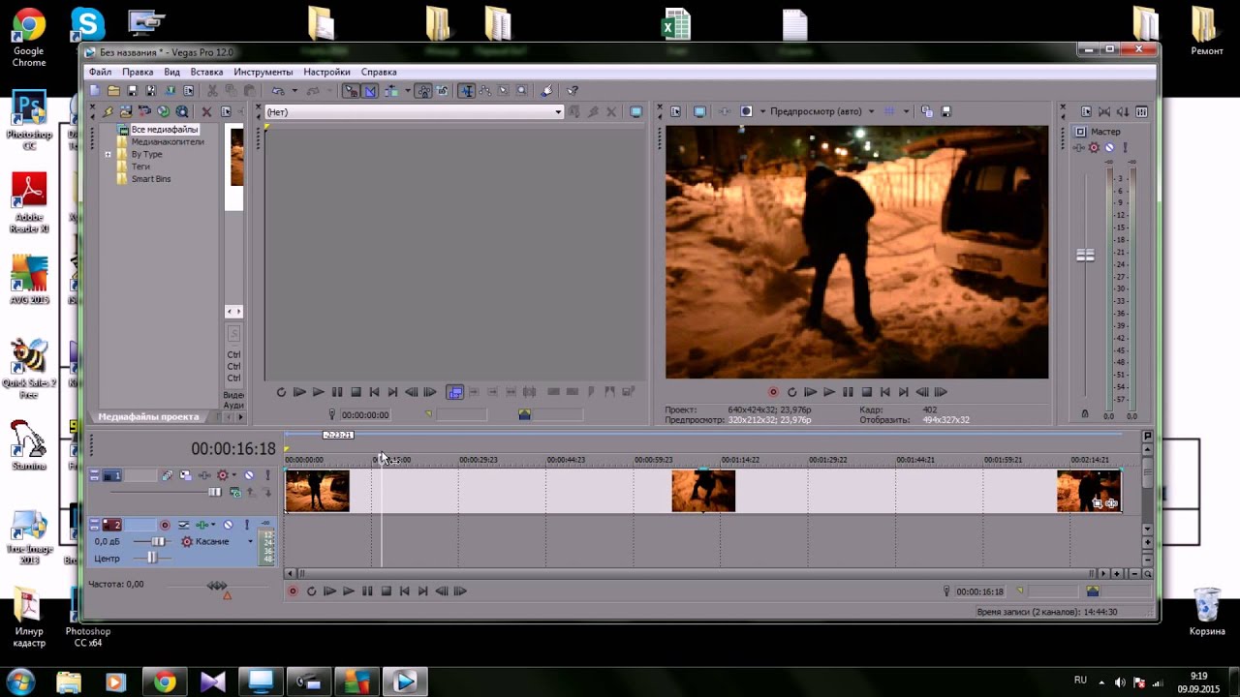Select Все медиафайлы in the media tree
Image resolution: width=1240 pixels, height=697 pixels.
click(x=164, y=130)
